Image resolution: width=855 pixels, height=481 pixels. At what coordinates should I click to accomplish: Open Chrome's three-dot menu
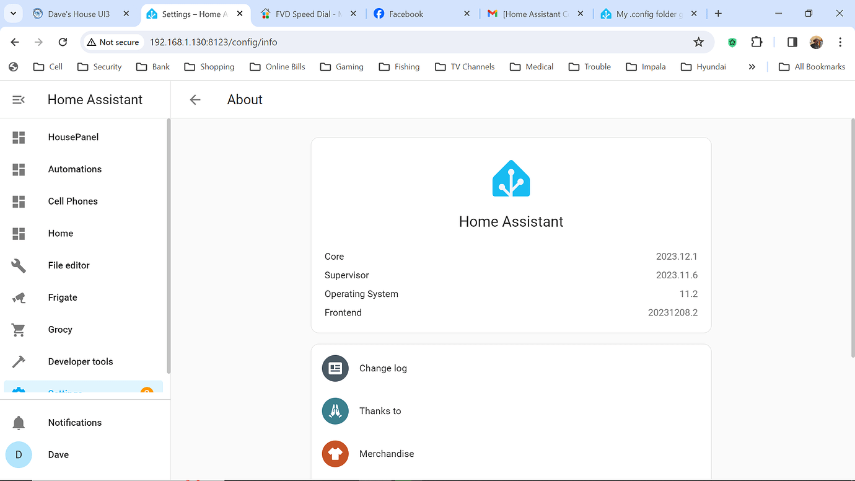[840, 42]
